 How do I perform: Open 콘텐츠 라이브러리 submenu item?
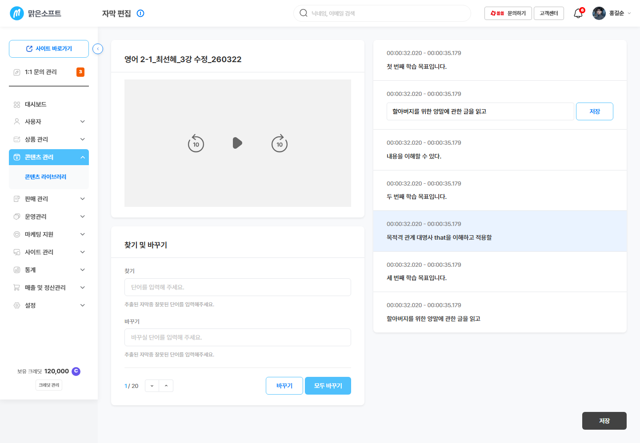click(45, 177)
